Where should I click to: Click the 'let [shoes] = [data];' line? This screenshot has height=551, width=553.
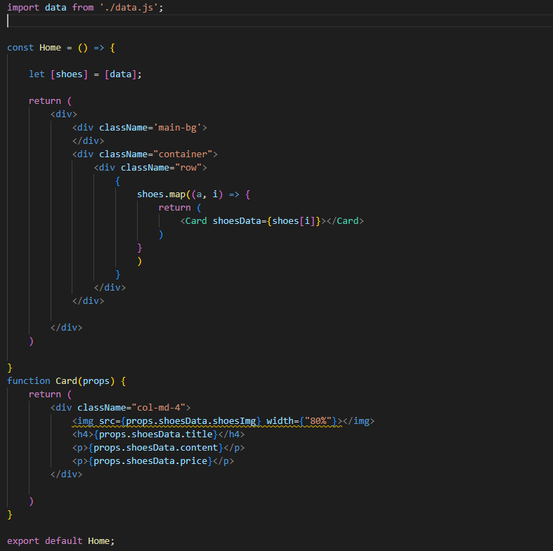(85, 74)
